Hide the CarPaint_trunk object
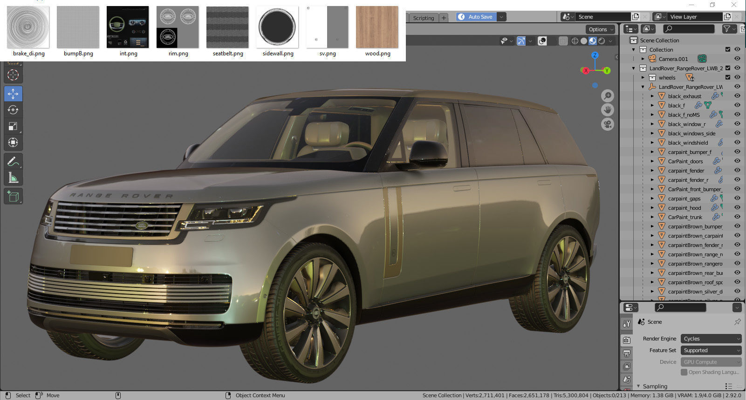This screenshot has height=400, width=746. (x=737, y=217)
